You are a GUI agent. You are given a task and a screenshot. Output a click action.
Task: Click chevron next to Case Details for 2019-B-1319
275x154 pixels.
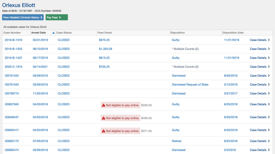click(269, 40)
